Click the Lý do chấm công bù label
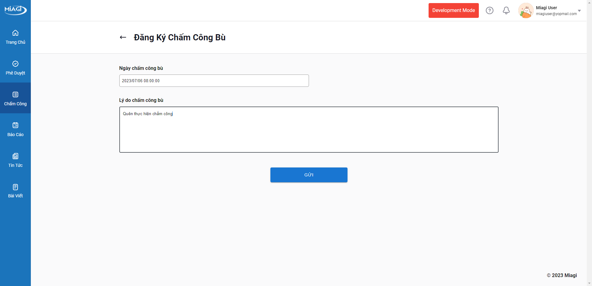Screen dimensions: 592x286 click(141, 100)
